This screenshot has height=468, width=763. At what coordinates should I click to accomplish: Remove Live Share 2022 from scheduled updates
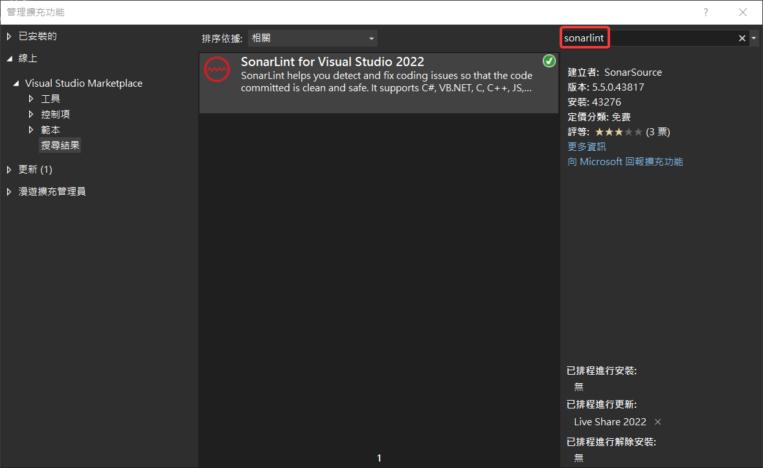pos(658,422)
